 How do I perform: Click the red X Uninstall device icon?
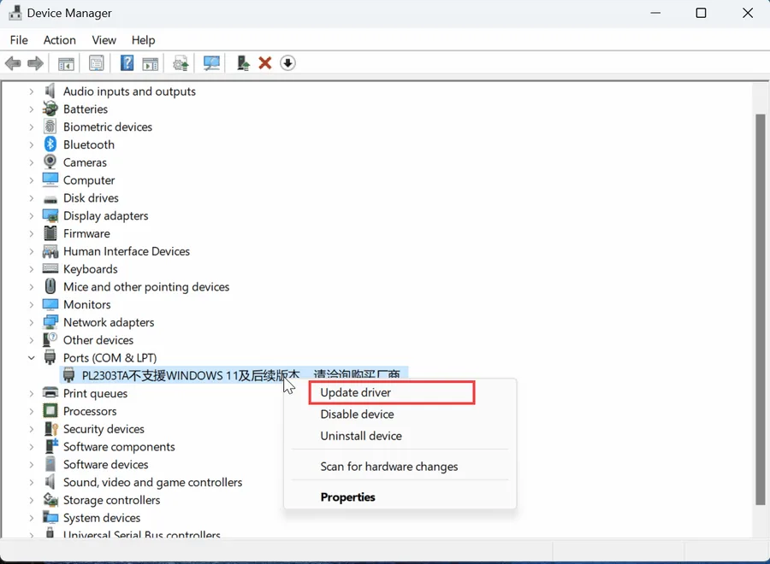tap(265, 62)
